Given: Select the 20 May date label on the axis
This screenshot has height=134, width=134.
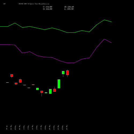Looking at the screenshot, I should tap(50, 127).
